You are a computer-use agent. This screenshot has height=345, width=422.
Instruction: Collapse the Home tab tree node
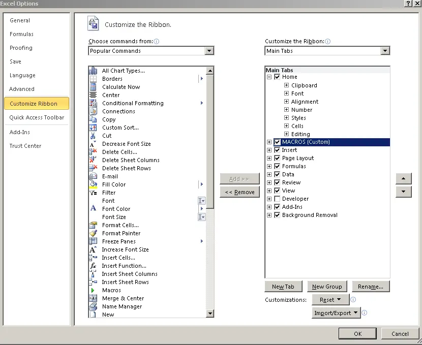click(269, 77)
